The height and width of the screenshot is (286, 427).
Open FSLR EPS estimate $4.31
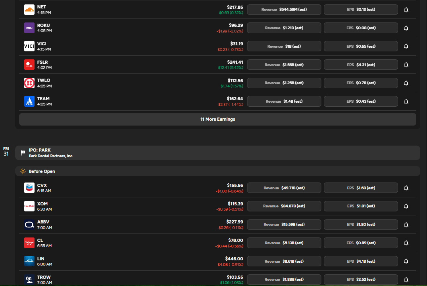pyautogui.click(x=361, y=65)
